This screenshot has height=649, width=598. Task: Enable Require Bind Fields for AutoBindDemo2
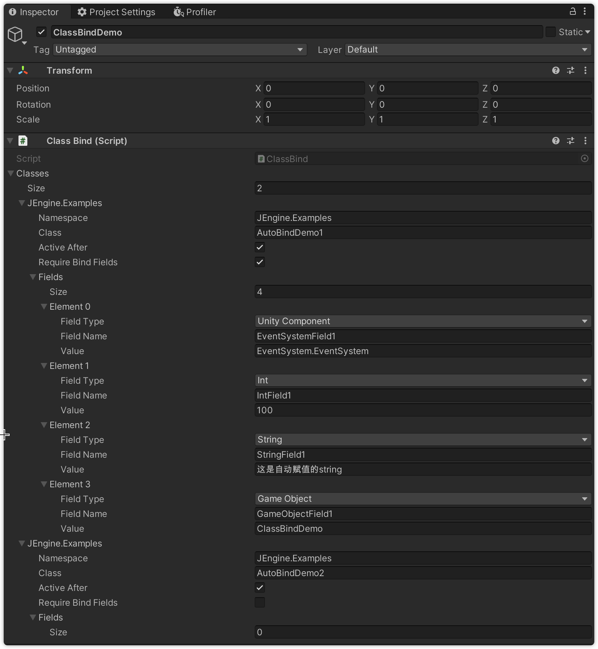[260, 602]
